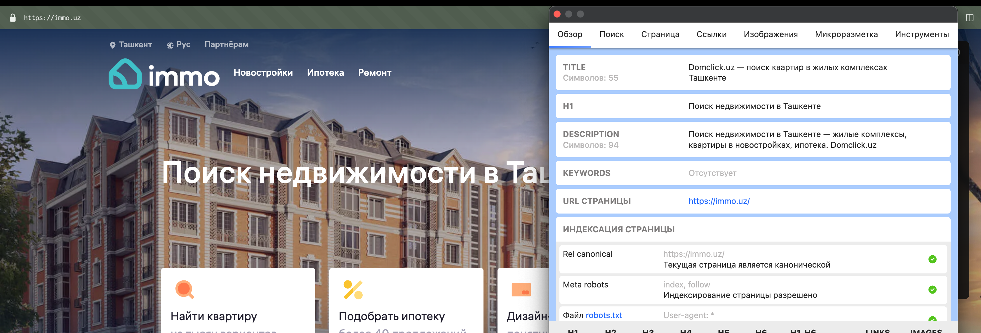Go to Новостройки in site menu
This screenshot has height=333, width=981.
263,72
